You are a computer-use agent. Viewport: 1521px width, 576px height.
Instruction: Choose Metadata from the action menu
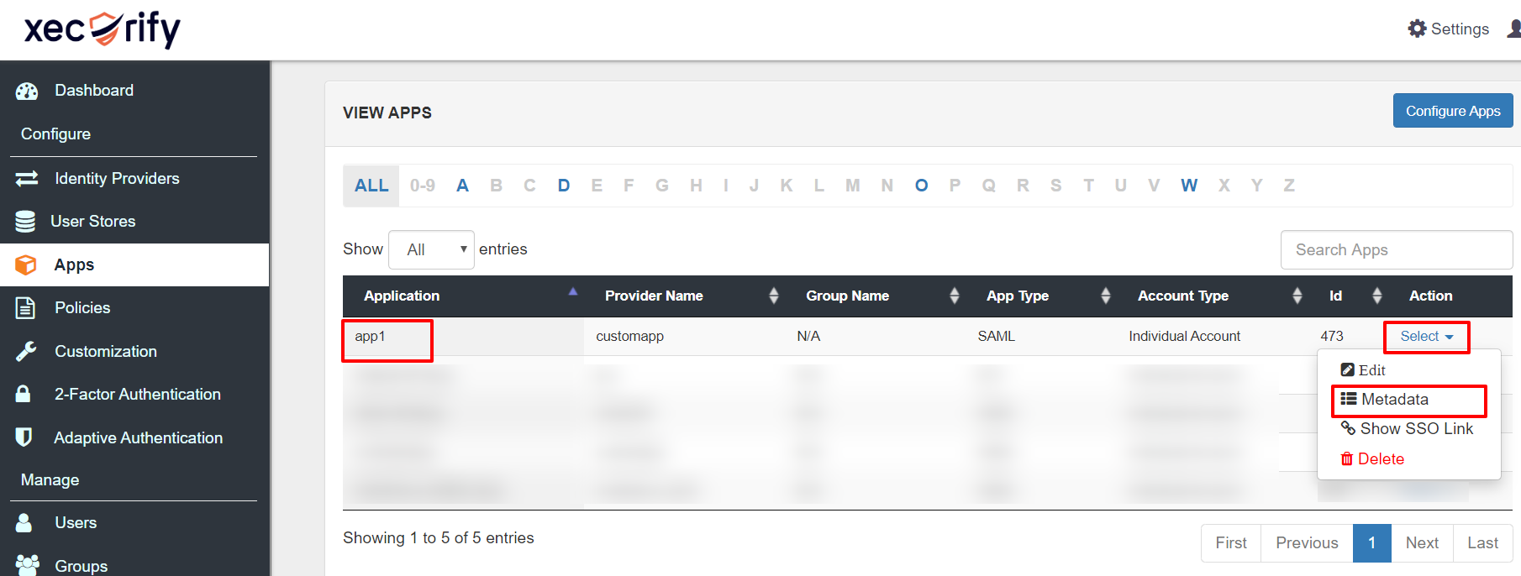tap(1394, 400)
